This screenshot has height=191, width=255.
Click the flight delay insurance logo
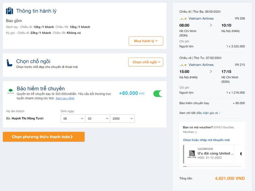(x=10, y=91)
